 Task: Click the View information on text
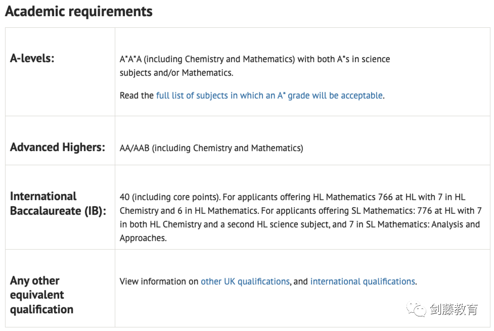[x=159, y=281]
